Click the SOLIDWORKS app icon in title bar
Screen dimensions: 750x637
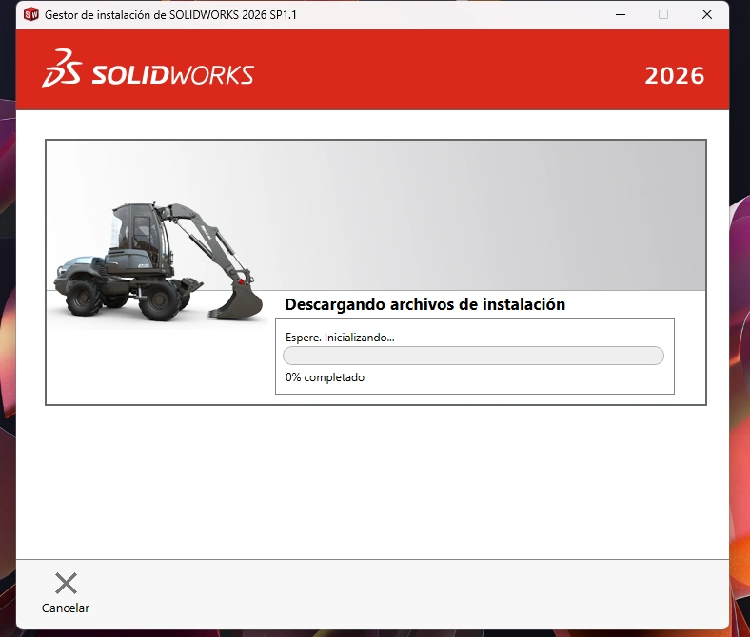point(31,14)
